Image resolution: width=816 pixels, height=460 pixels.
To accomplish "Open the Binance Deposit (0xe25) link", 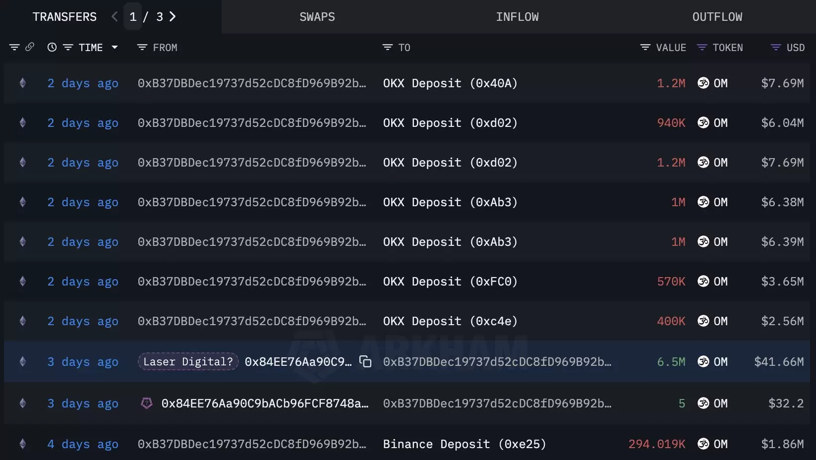I will point(464,444).
